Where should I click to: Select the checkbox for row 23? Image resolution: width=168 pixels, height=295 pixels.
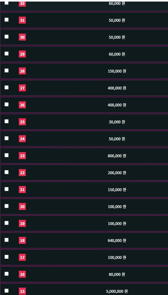(x=7, y=155)
